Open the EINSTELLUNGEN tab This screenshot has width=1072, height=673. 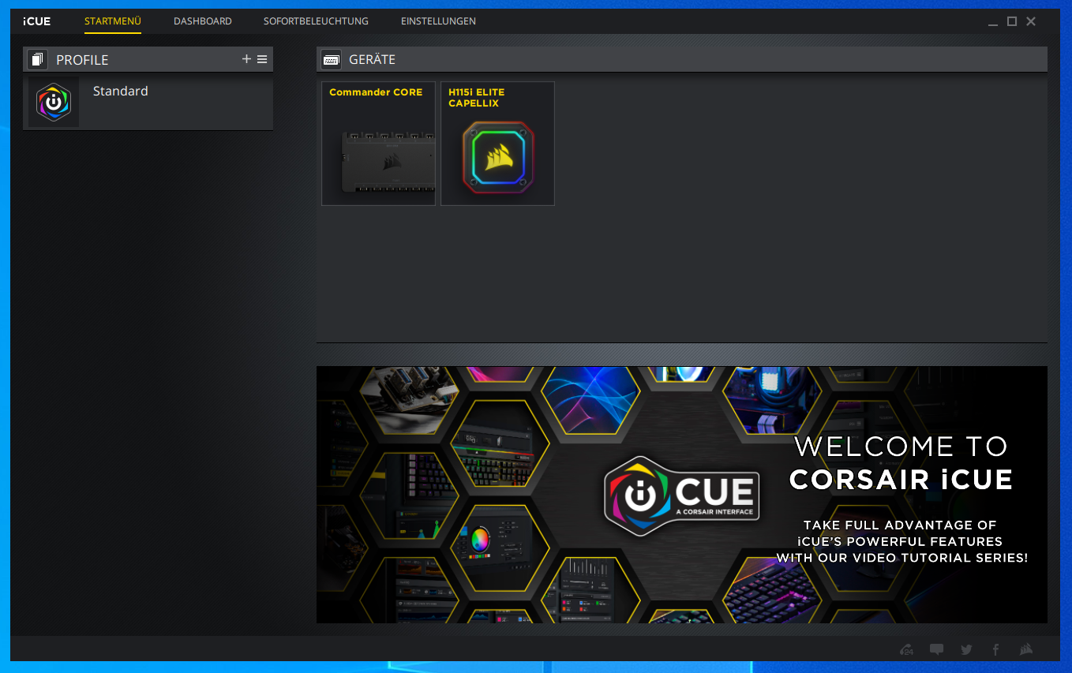tap(438, 21)
